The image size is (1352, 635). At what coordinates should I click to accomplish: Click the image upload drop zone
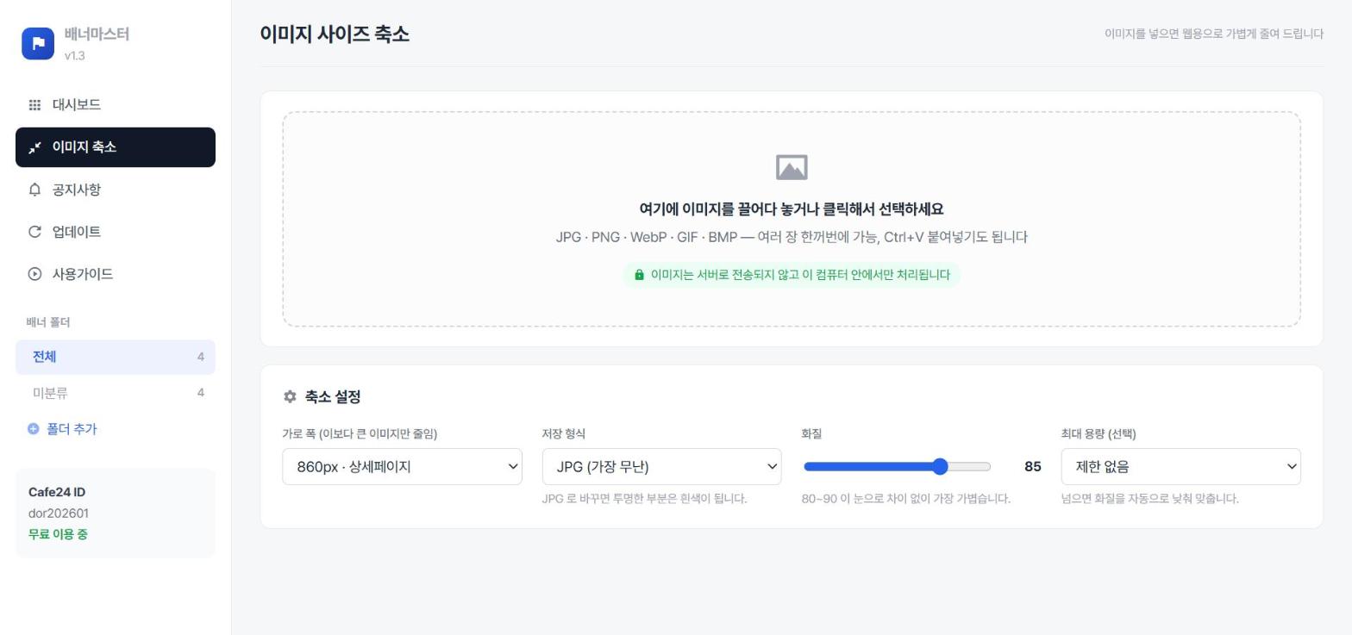pos(792,219)
